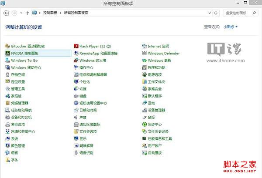Screen dimensions: 262x178
Task: Click the Windows To Go icon
Action: tap(8, 60)
